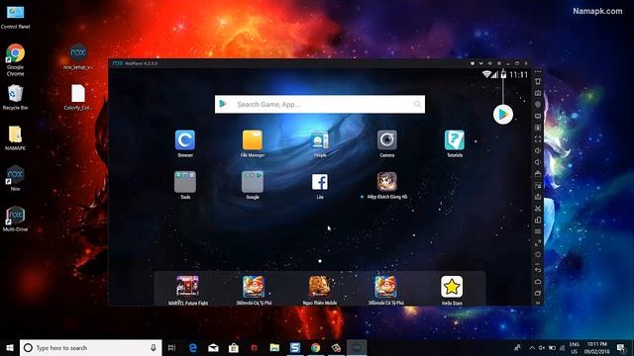The height and width of the screenshot is (356, 634).
Task: Collapse Nox sidebar with double chevron
Action: [x=538, y=303]
